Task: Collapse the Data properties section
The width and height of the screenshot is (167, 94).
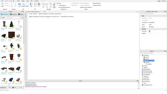Action: click(x=141, y=16)
